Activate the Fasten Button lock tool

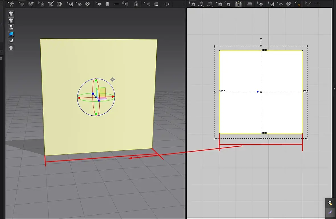coord(125,4)
